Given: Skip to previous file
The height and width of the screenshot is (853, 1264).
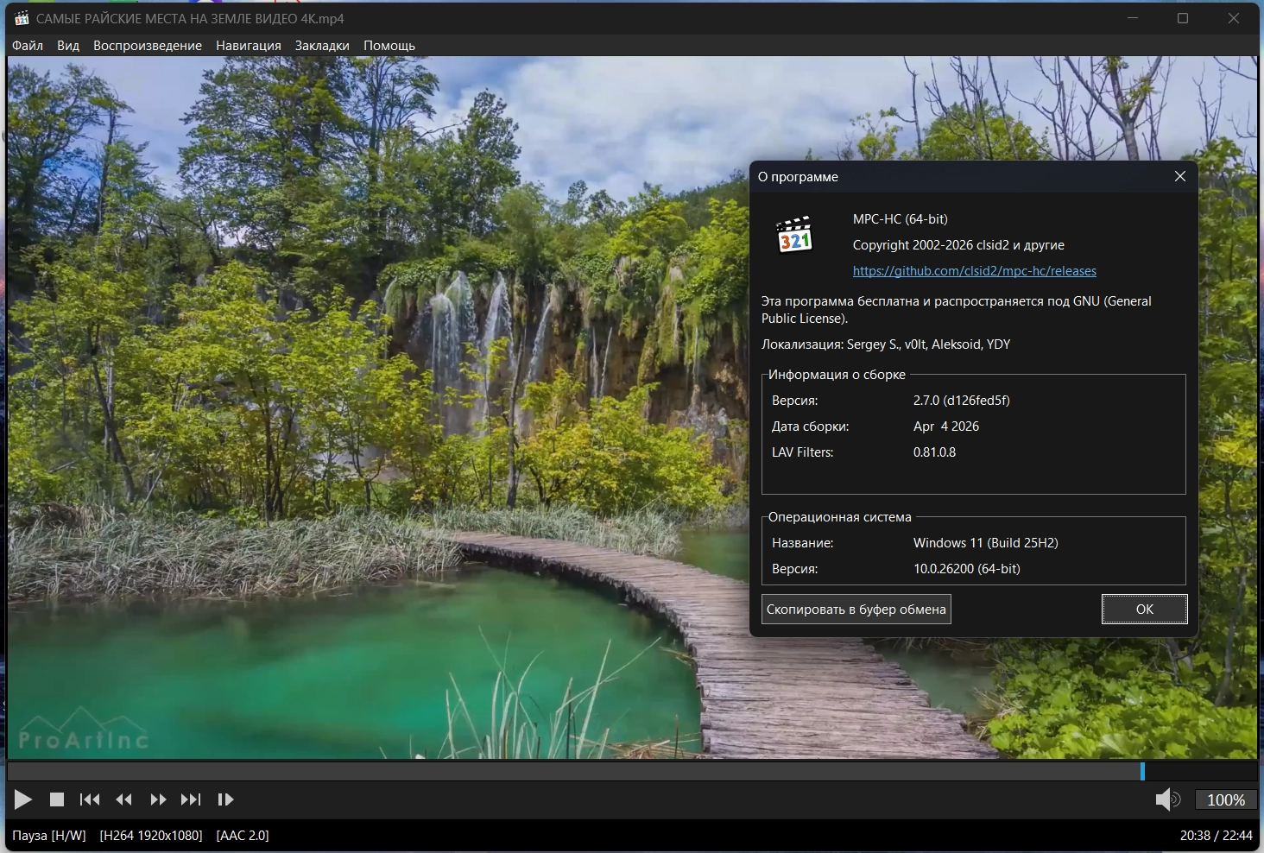Looking at the screenshot, I should tap(90, 799).
